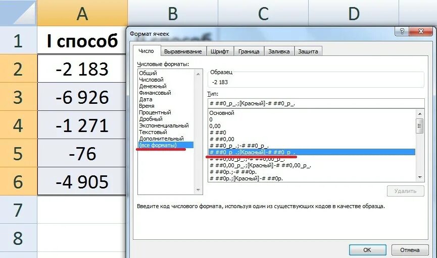
Task: Select Время format category
Action: tap(166, 106)
